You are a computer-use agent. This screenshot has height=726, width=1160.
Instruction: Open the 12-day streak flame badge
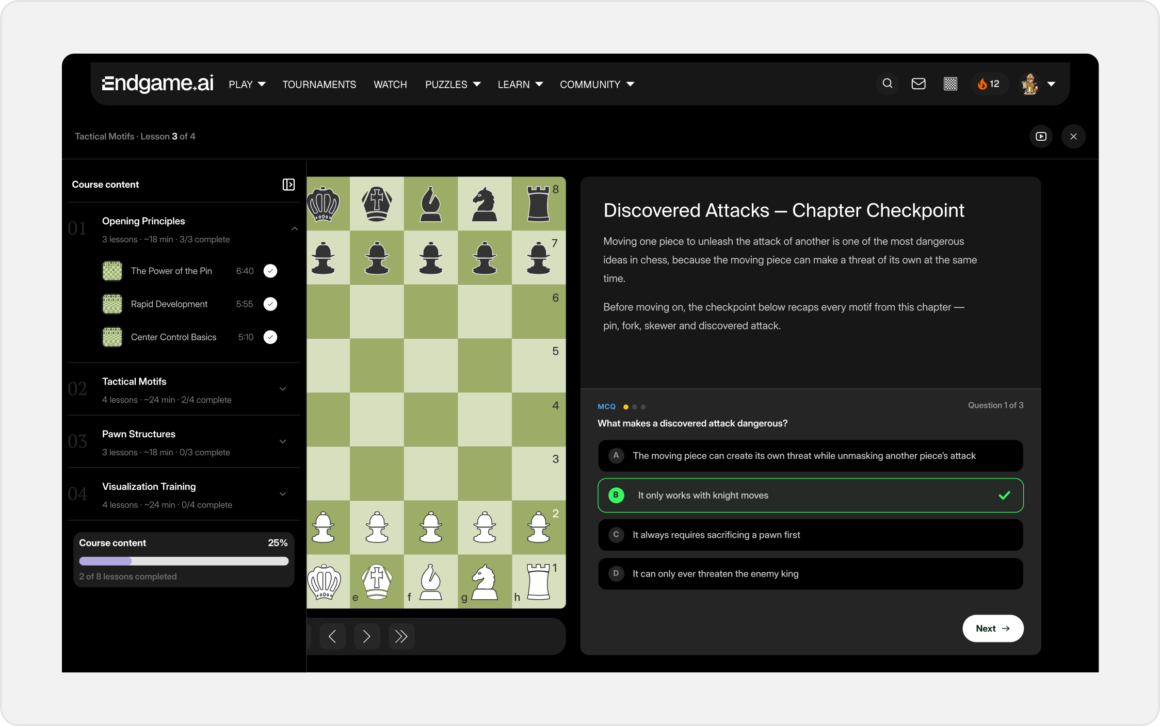click(989, 84)
